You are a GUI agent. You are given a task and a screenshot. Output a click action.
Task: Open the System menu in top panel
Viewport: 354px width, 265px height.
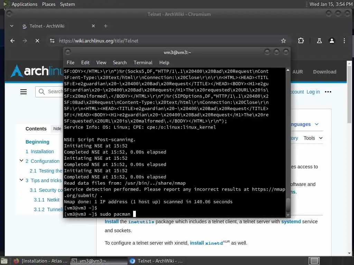click(x=67, y=4)
